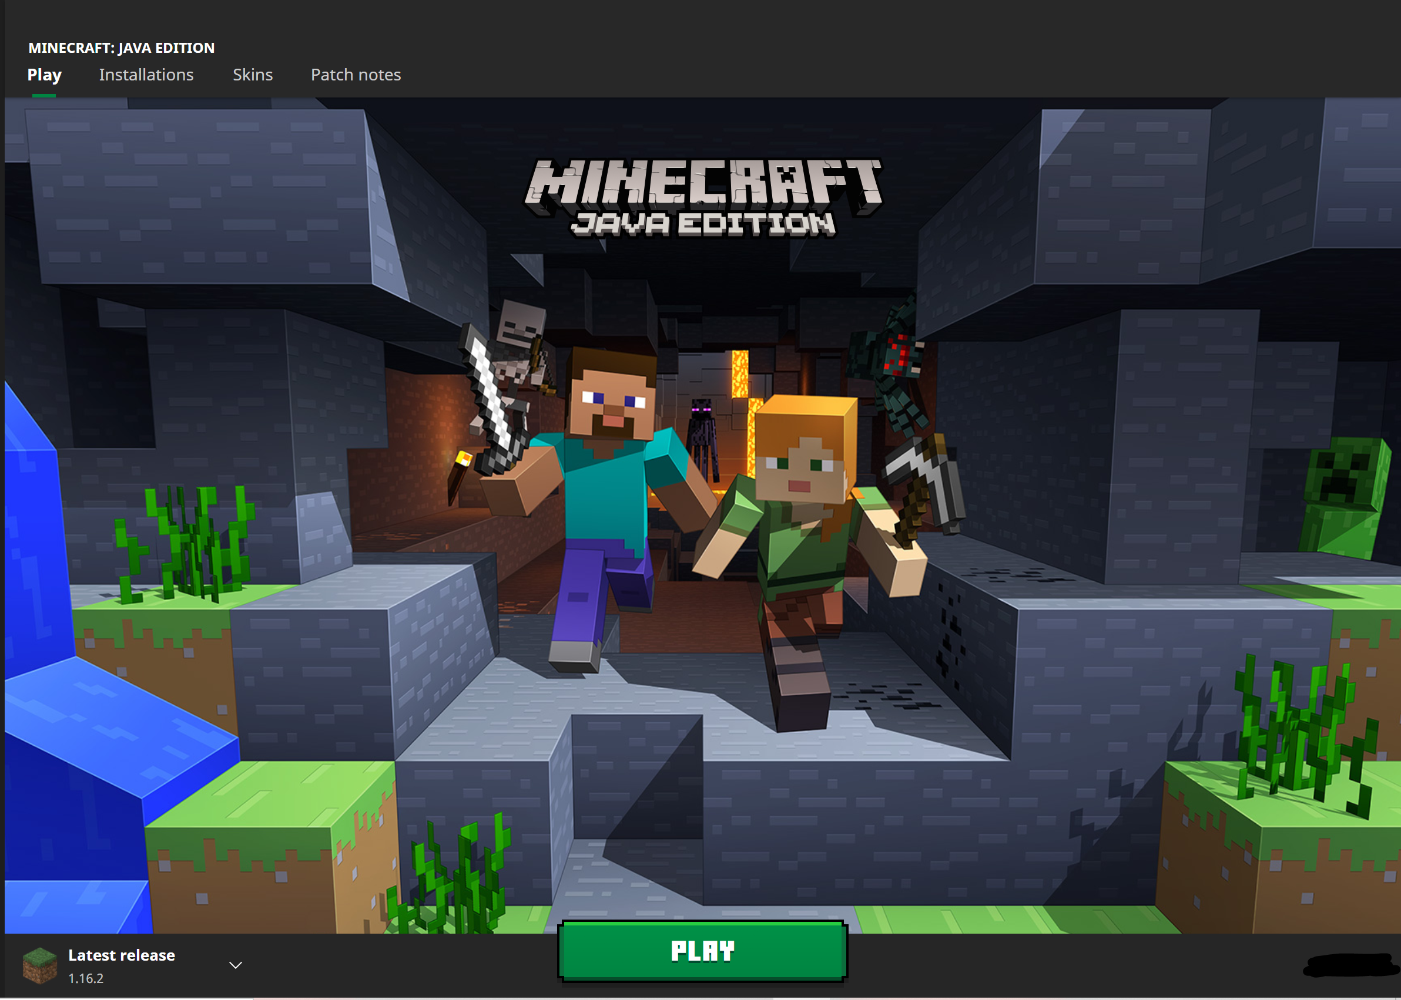Switch to the Skins tab
The height and width of the screenshot is (1000, 1401).
click(x=253, y=75)
